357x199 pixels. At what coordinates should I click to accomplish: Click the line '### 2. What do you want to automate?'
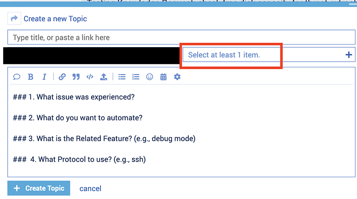[x=78, y=118]
